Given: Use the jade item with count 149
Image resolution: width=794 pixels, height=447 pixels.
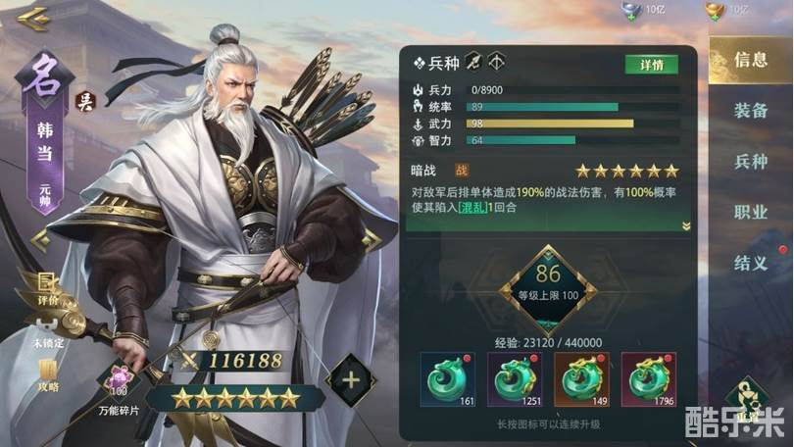Looking at the screenshot, I should coord(582,379).
